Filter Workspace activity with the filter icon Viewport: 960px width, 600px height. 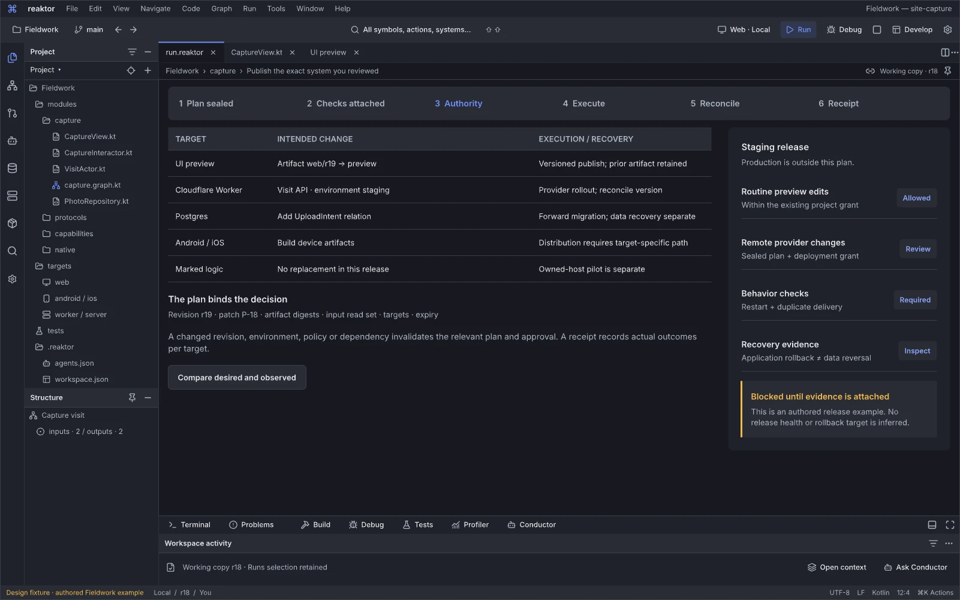(933, 543)
